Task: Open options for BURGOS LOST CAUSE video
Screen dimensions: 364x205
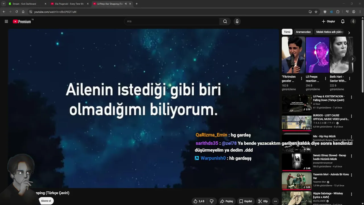Action: click(x=351, y=116)
